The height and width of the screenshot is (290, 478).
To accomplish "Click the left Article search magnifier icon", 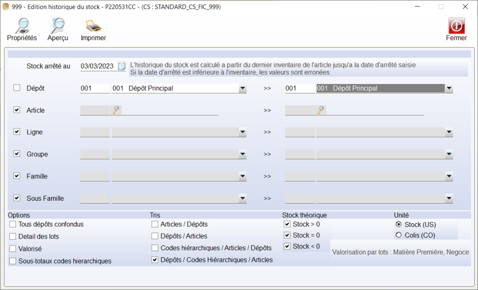I will [x=115, y=110].
